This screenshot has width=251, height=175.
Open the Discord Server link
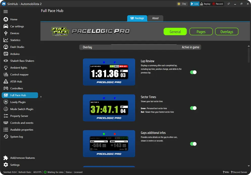239,172
